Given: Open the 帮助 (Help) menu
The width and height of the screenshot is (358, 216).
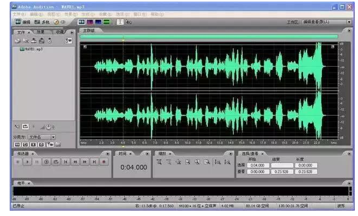Looking at the screenshot, I should tap(157, 14).
